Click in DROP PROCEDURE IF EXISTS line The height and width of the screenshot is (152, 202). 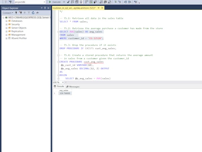88,48
